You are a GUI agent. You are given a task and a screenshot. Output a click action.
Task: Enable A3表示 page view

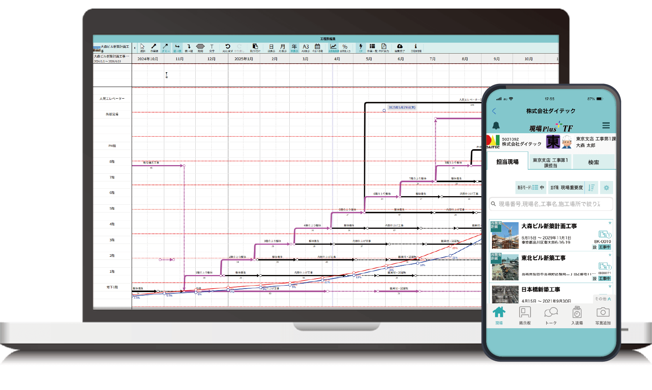coord(306,48)
